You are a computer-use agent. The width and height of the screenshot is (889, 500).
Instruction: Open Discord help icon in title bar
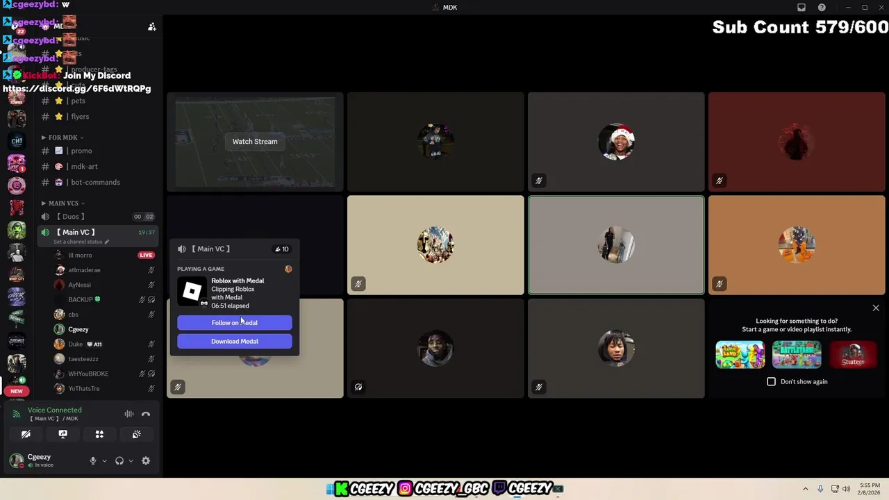(x=822, y=7)
